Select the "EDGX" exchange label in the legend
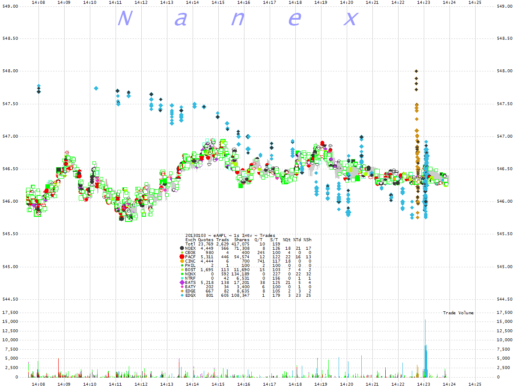The image size is (515, 387). click(x=191, y=295)
